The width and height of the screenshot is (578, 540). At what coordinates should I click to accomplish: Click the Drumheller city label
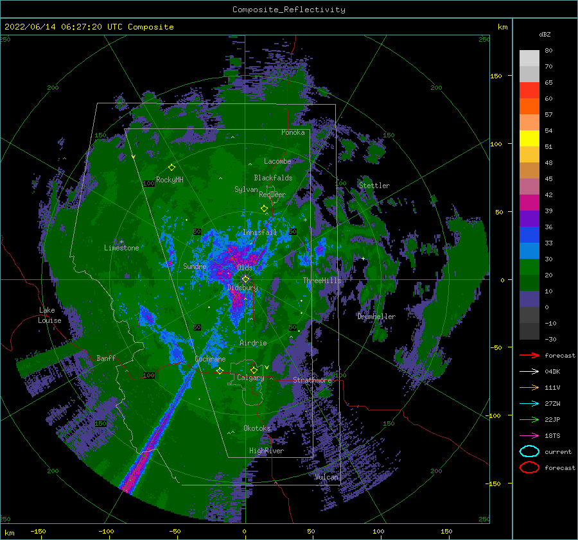tap(376, 317)
